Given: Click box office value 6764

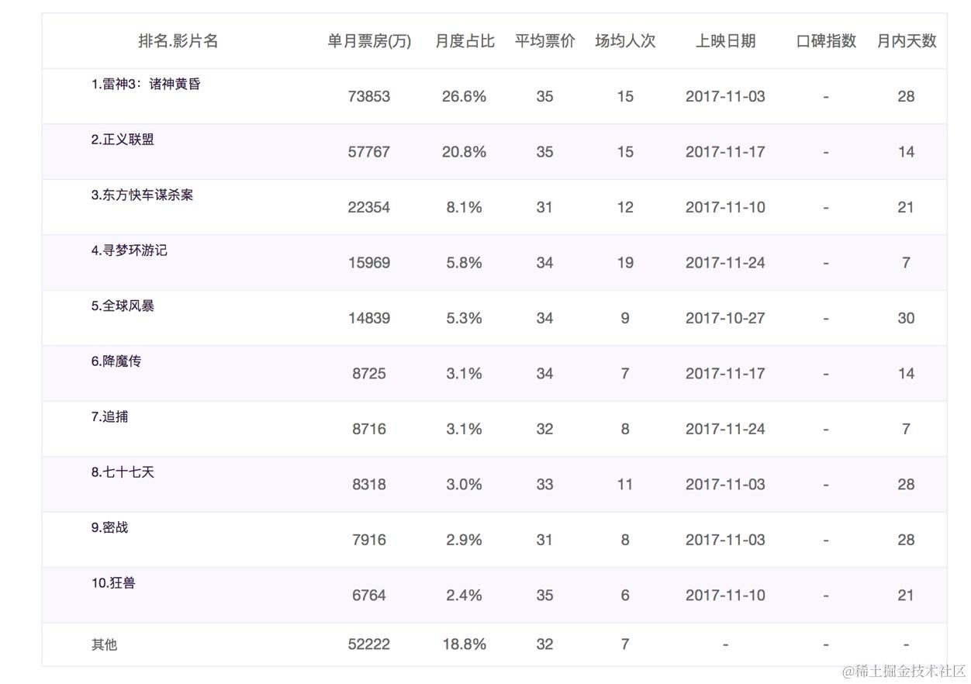Looking at the screenshot, I should [x=369, y=596].
